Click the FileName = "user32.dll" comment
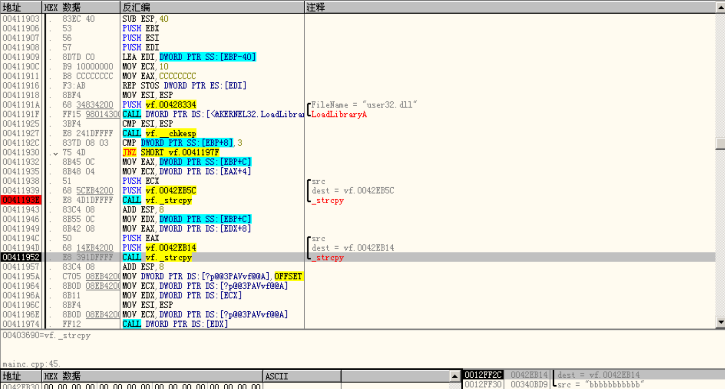Screen dimensions: 725x389 [x=364, y=105]
